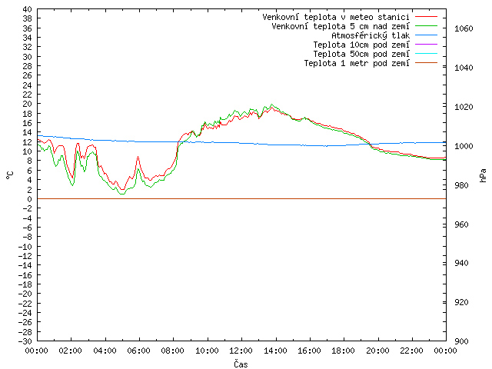Click the red legend line sample

click(426, 17)
